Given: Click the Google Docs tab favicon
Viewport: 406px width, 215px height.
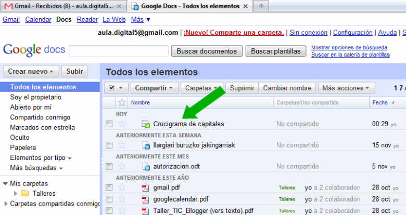Looking at the screenshot, I should [135, 6].
